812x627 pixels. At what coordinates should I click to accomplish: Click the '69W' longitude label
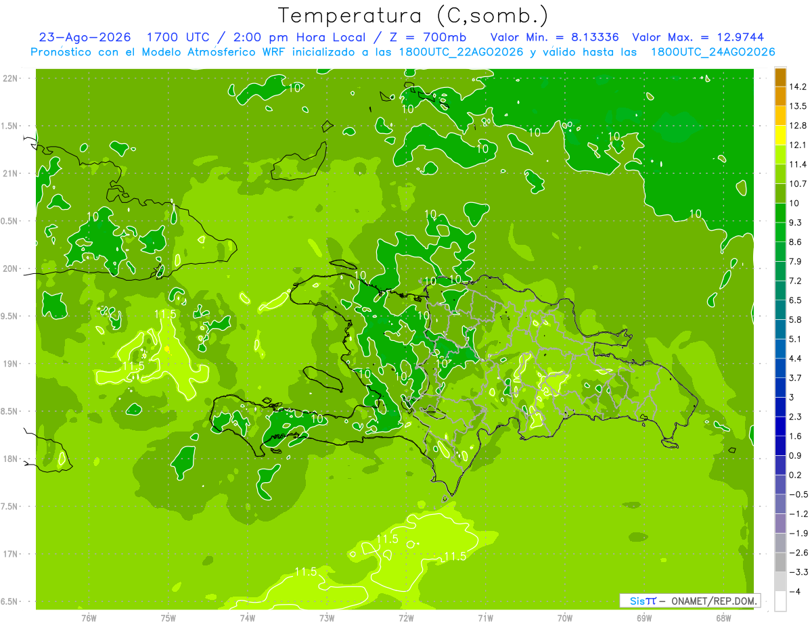[x=644, y=618]
